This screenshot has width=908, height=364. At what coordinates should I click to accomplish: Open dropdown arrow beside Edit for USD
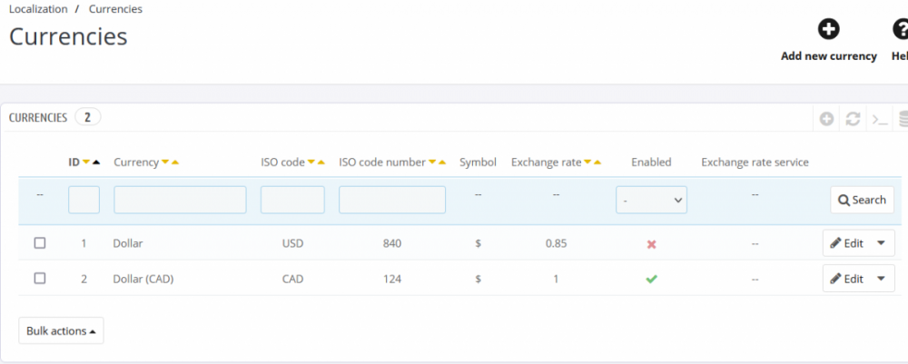[881, 243]
